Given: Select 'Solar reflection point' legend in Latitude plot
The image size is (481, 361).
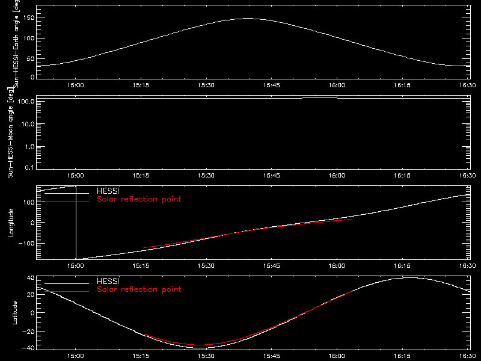Looking at the screenshot, I should click(139, 289).
